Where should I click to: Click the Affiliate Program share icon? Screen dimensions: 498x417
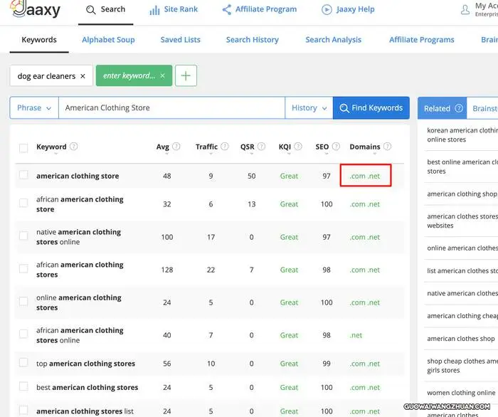[227, 9]
